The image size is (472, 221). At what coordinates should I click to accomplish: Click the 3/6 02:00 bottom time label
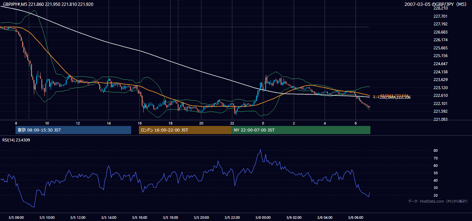point(294,217)
